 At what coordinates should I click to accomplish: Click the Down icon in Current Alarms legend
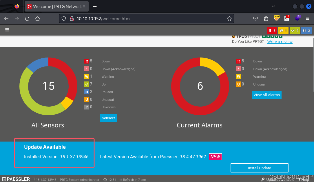pyautogui.click(x=238, y=61)
